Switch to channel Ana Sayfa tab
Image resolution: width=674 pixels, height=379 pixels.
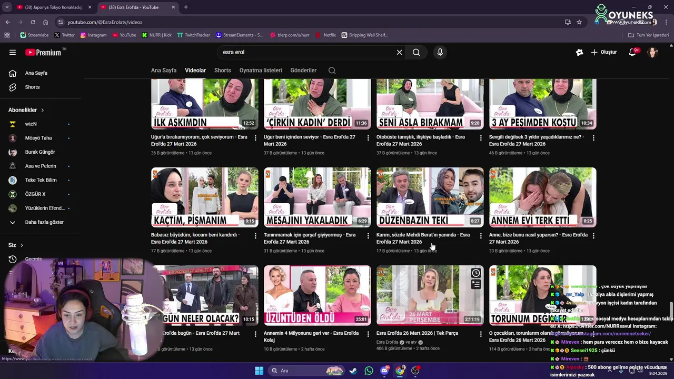pyautogui.click(x=164, y=71)
